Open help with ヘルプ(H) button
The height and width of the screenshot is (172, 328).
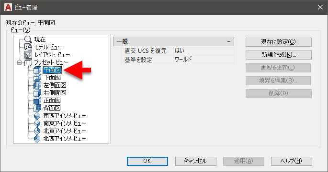292,161
